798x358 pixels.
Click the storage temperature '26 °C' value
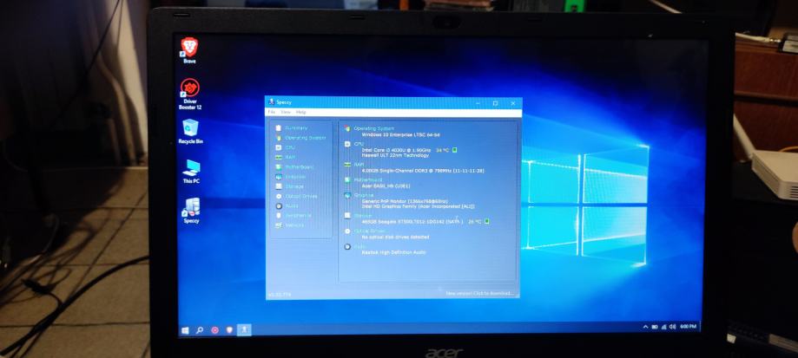tap(475, 222)
